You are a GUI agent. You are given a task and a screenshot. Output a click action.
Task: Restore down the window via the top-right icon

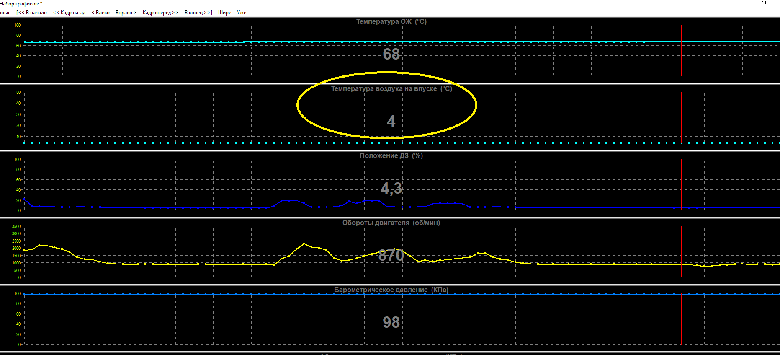tap(764, 3)
